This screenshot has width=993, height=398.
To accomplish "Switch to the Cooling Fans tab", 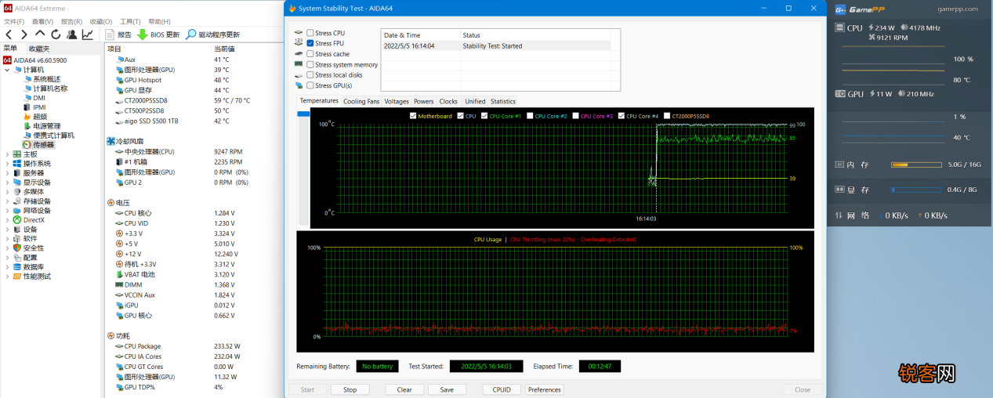I will point(361,101).
